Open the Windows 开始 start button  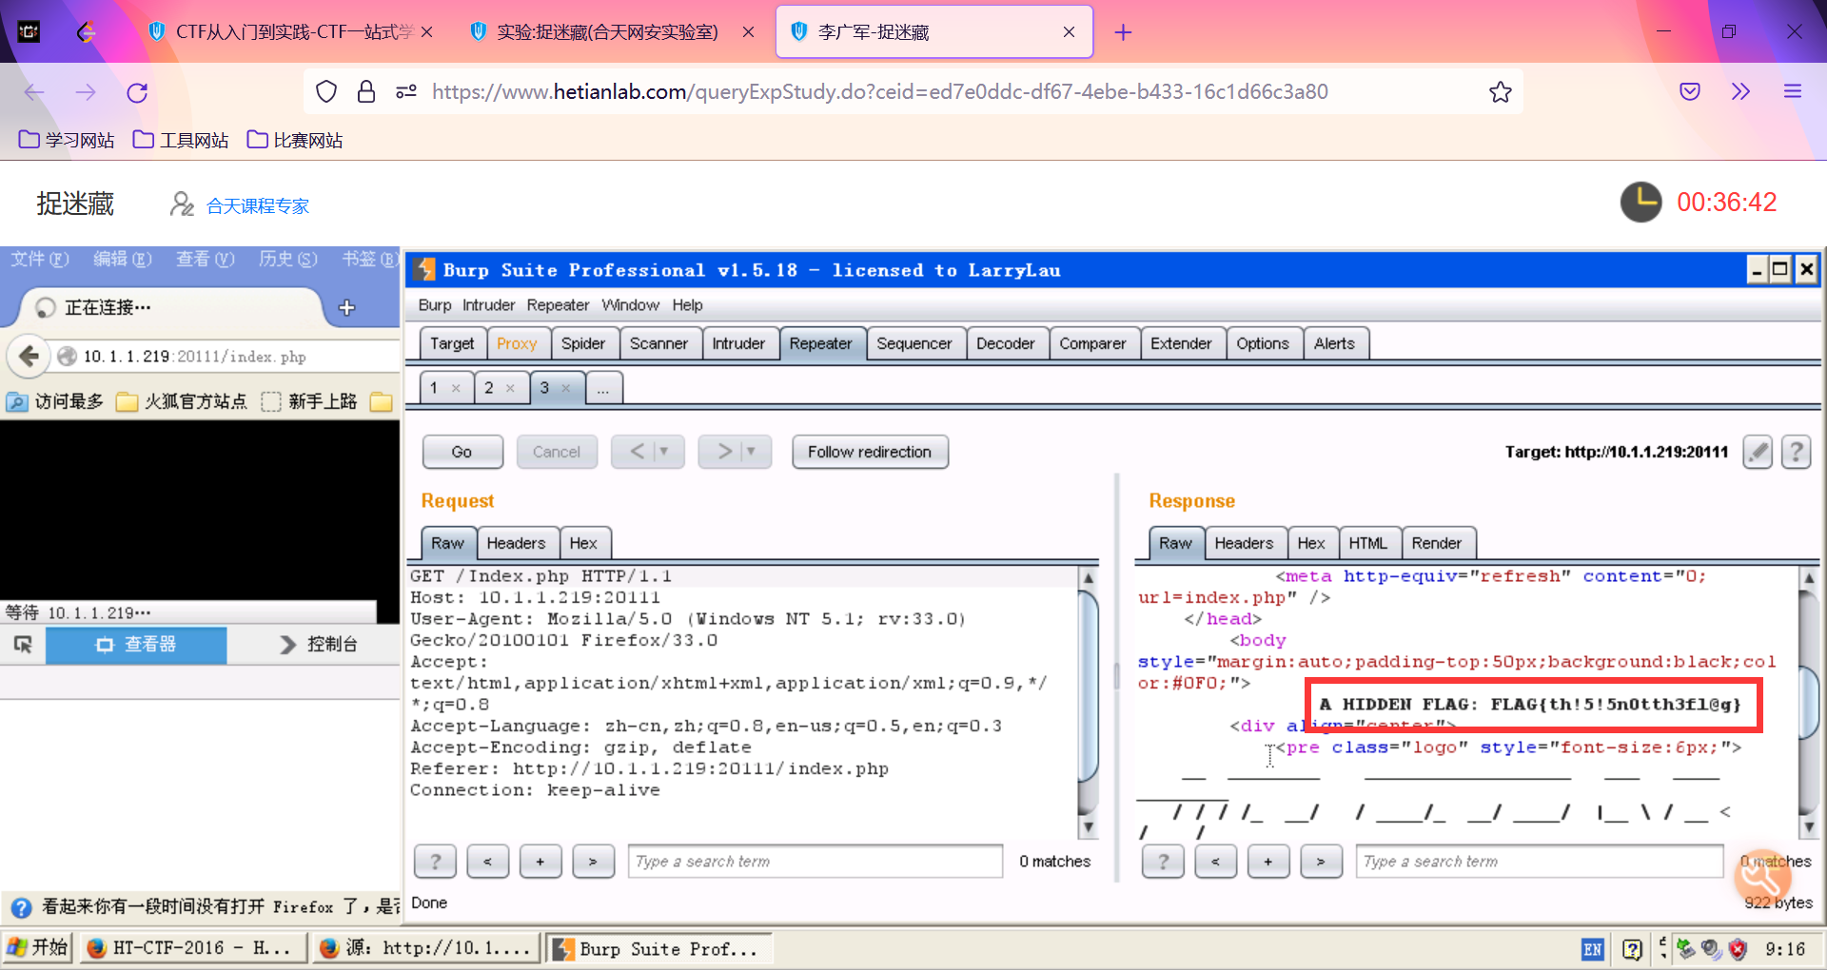37,948
